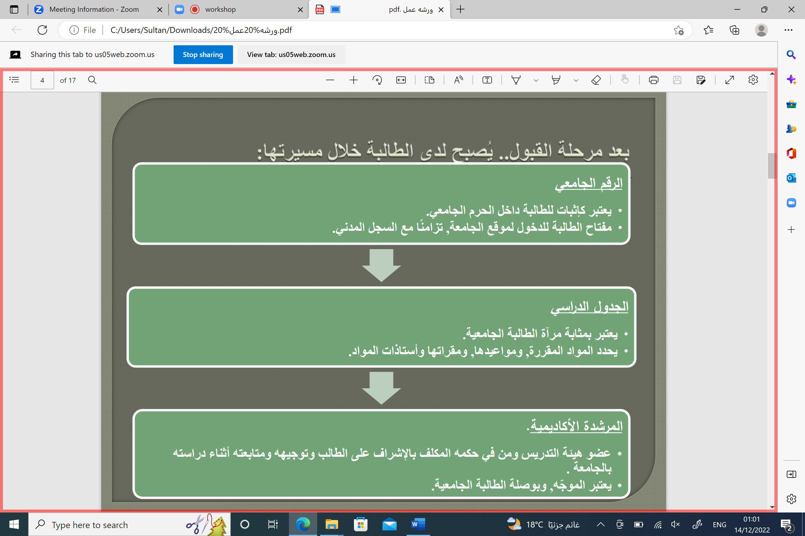Click the PDF vertical scrollbar thumb
This screenshot has height=536, width=805.
[771, 166]
